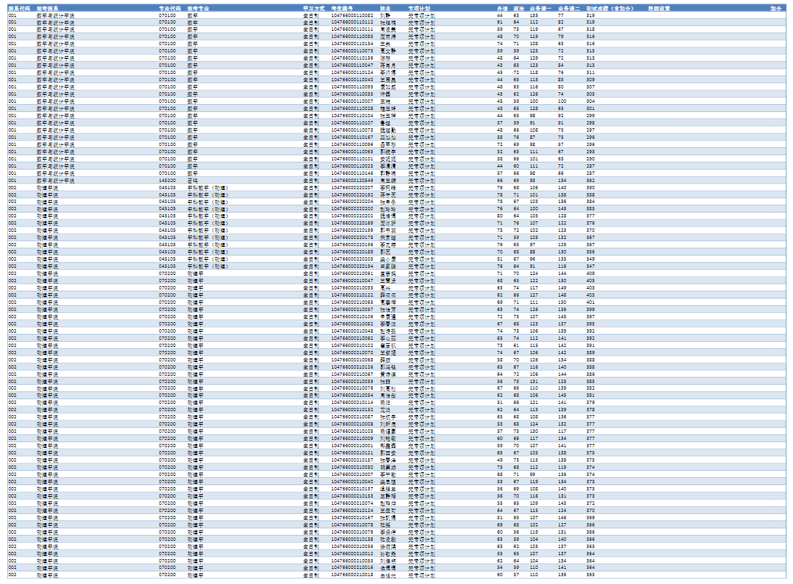The height and width of the screenshot is (584, 793).
Task: Select the 照顾政策 column header
Action: tap(659, 9)
